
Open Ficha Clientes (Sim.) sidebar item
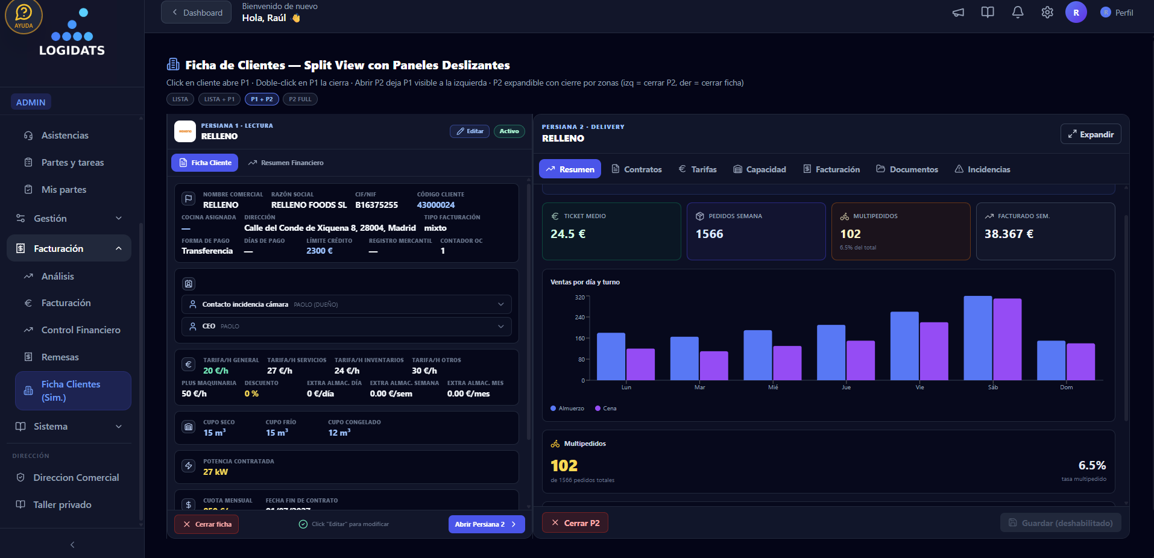(74, 390)
